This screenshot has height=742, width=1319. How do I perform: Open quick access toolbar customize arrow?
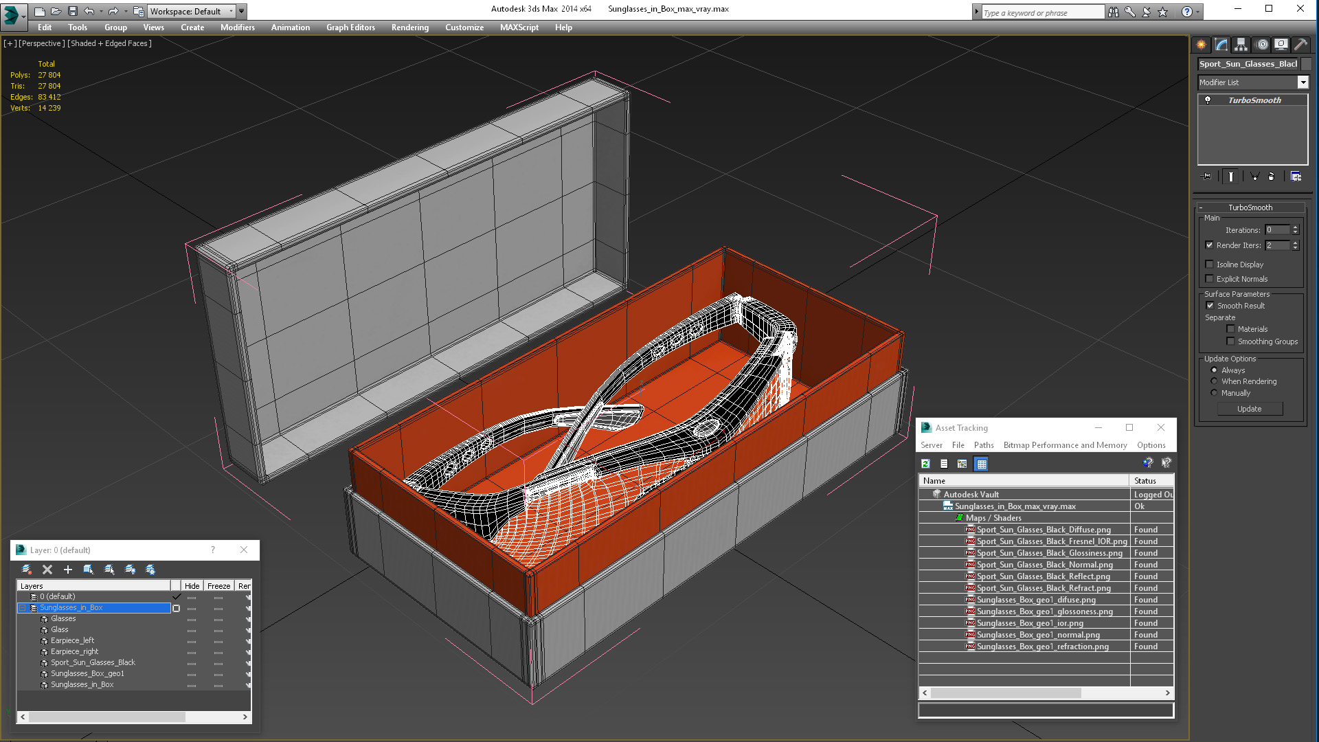242,11
